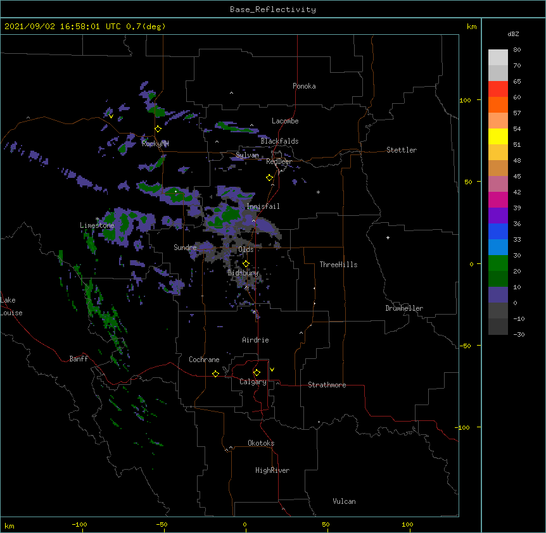The height and width of the screenshot is (533, 546).
Task: Select the indigo 0-10 dBZ legend swatch
Action: pos(498,295)
